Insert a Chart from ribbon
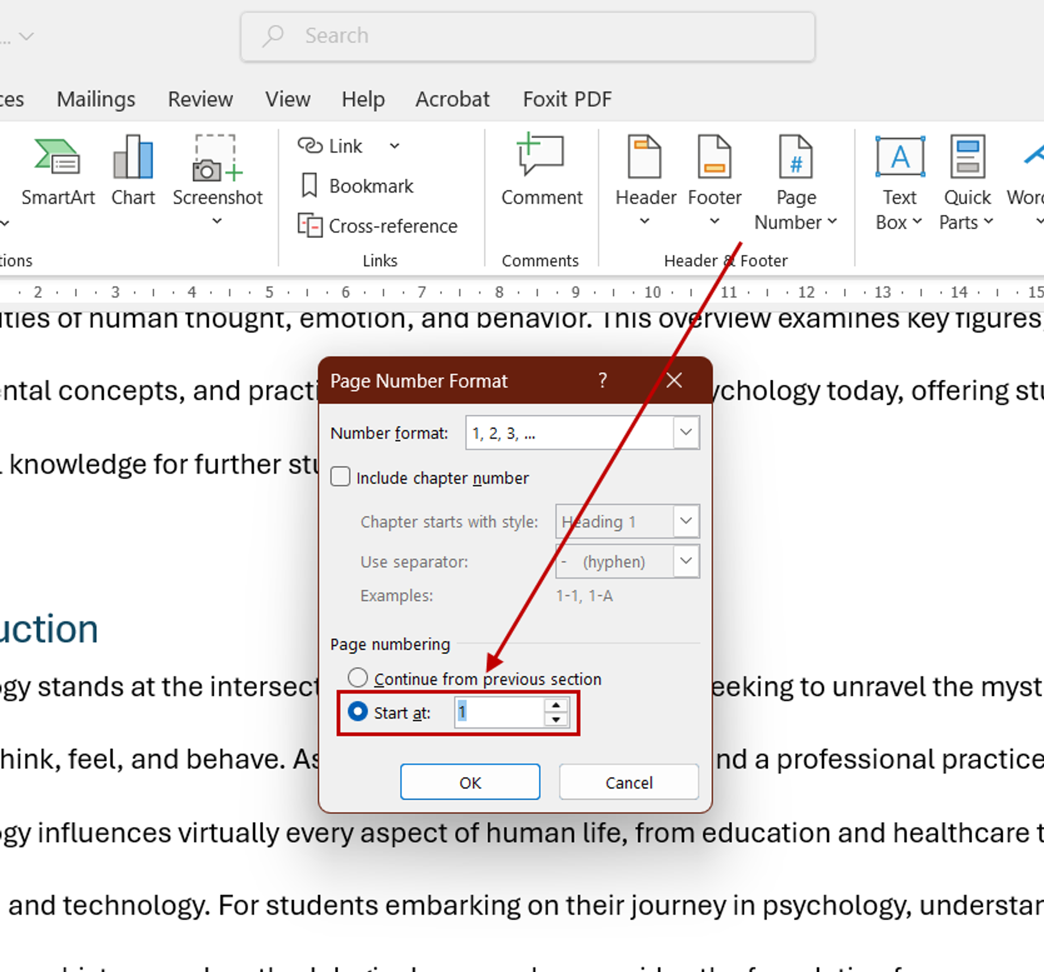Viewport: 1044px width, 972px height. [x=133, y=172]
